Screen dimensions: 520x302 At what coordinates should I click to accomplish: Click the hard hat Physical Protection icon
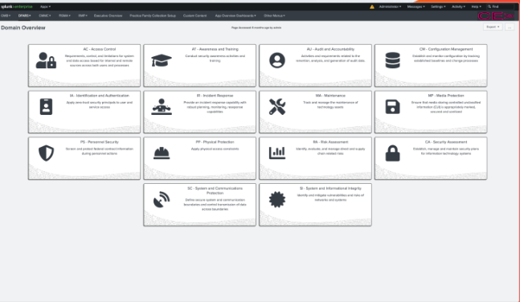pyautogui.click(x=162, y=153)
